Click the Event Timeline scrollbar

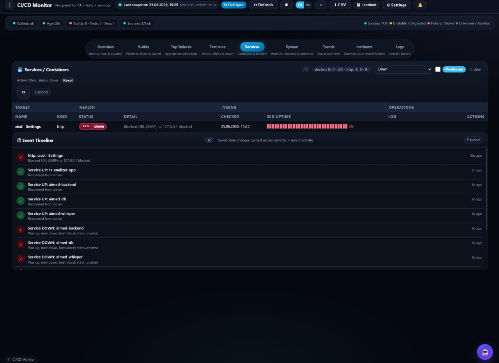tap(486, 189)
